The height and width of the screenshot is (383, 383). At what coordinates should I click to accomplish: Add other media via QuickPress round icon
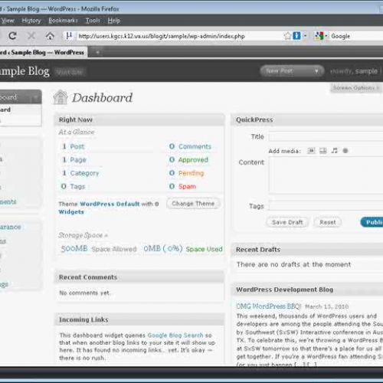click(345, 151)
